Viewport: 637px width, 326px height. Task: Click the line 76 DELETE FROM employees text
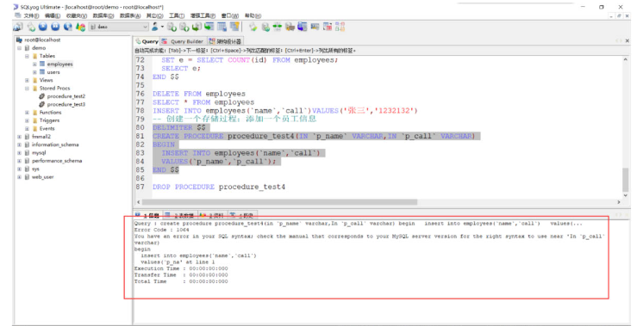click(x=199, y=94)
